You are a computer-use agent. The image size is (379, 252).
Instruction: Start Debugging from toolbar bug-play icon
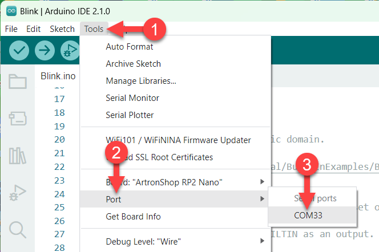(70, 50)
